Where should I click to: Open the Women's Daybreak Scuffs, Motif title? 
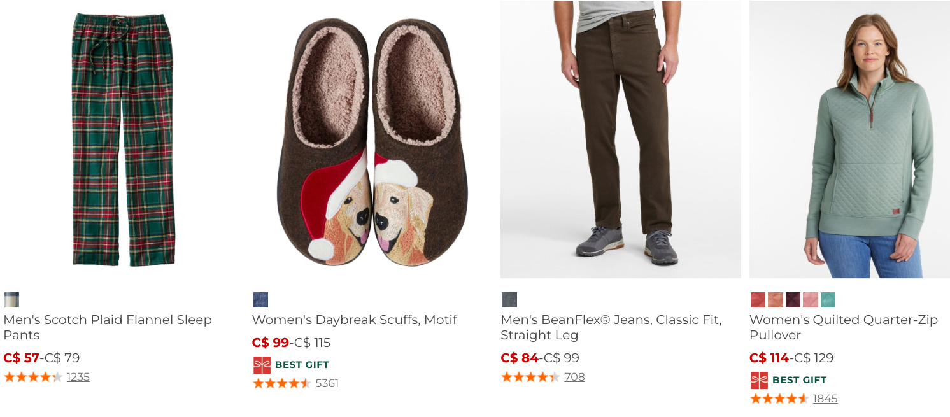355,320
